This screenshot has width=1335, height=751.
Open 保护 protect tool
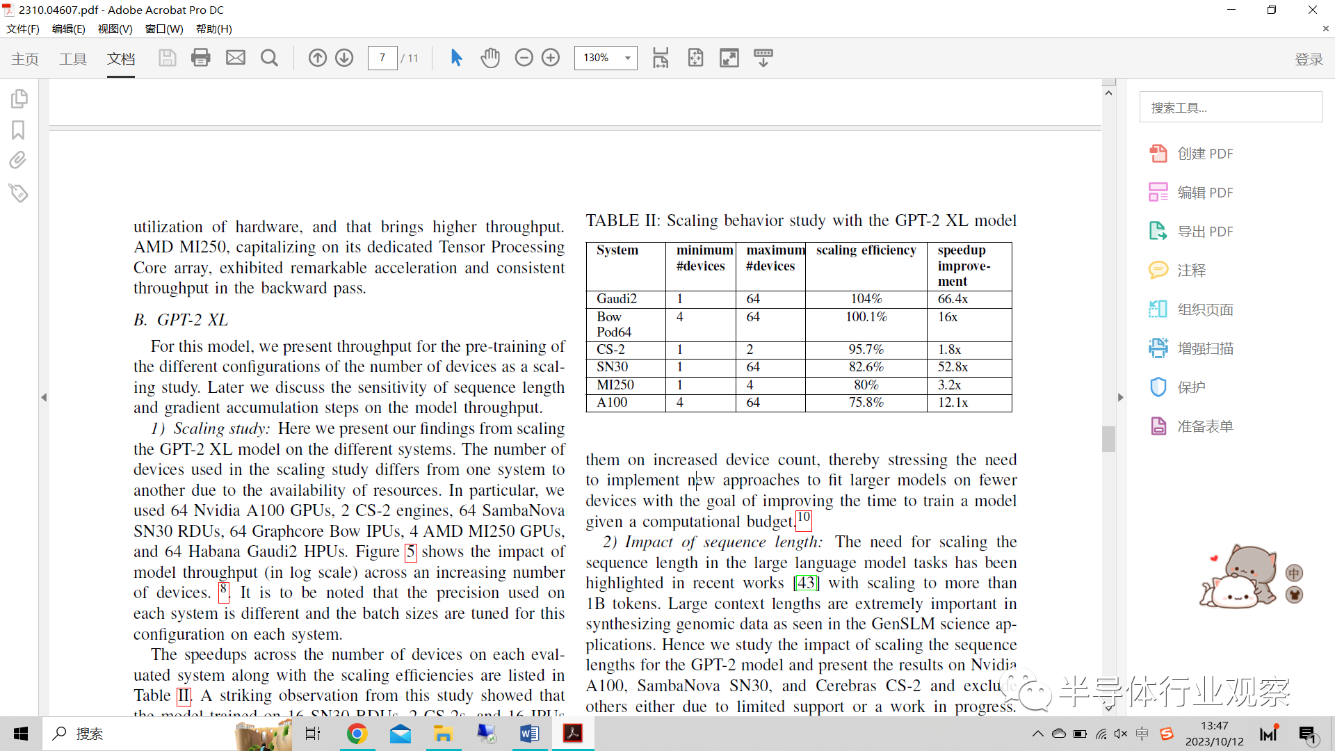coord(1176,387)
